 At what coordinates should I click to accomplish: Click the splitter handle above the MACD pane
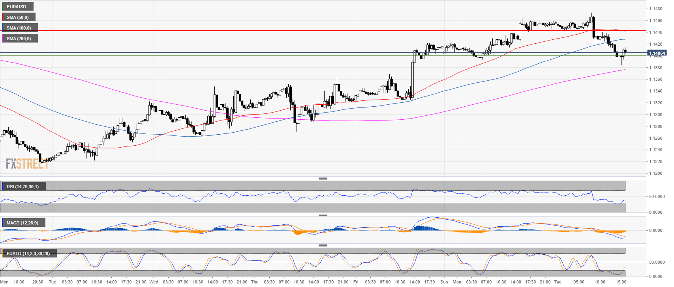tap(323, 215)
